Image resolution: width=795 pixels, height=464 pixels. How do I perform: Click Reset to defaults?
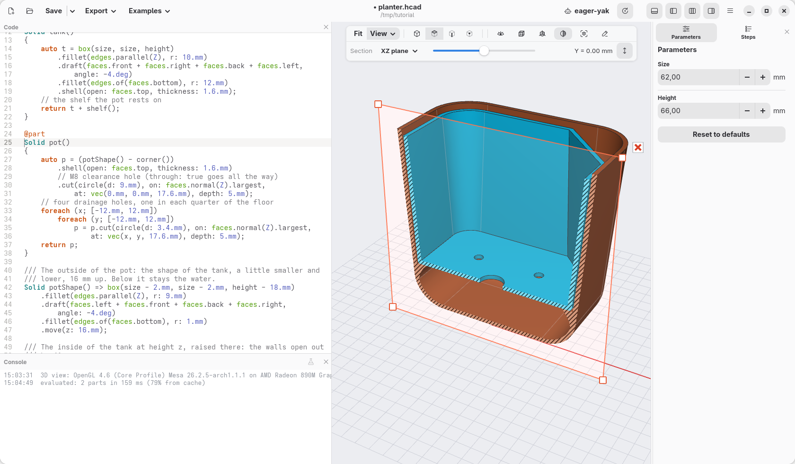[721, 134]
